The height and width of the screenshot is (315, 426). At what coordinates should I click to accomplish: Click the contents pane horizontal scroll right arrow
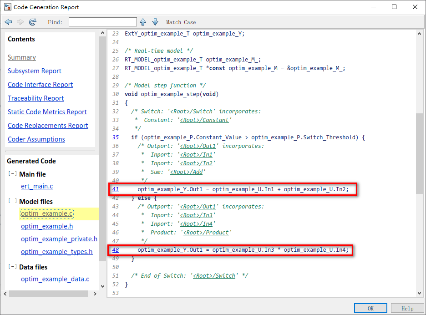[x=95, y=294]
